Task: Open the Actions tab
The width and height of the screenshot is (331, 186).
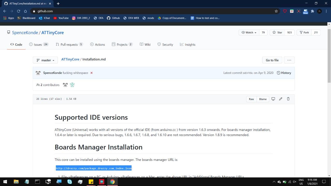Action: [x=97, y=44]
